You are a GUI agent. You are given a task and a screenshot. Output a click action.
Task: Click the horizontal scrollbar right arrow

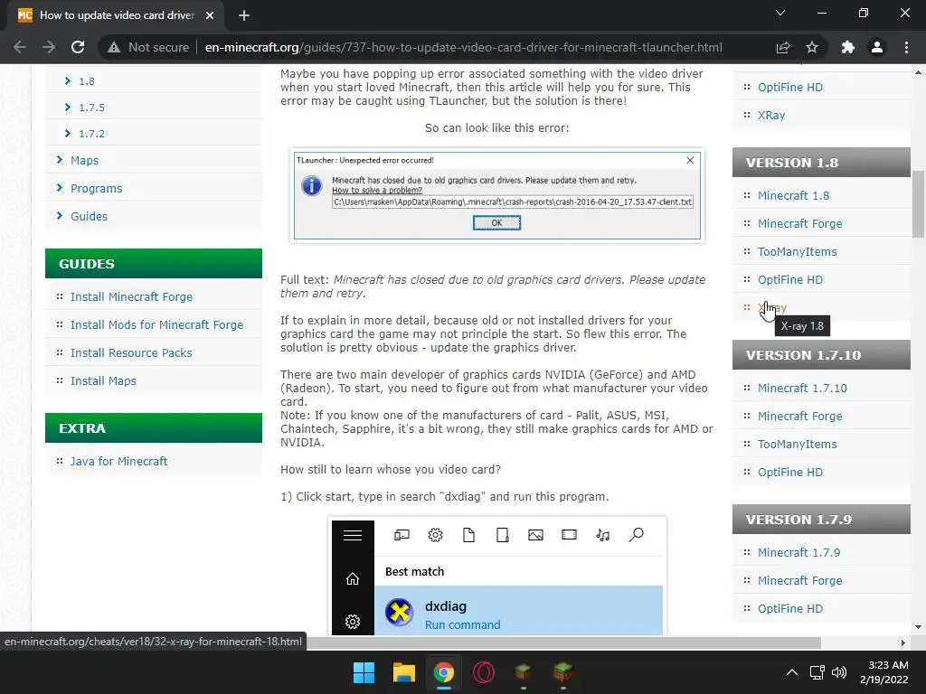(x=902, y=642)
